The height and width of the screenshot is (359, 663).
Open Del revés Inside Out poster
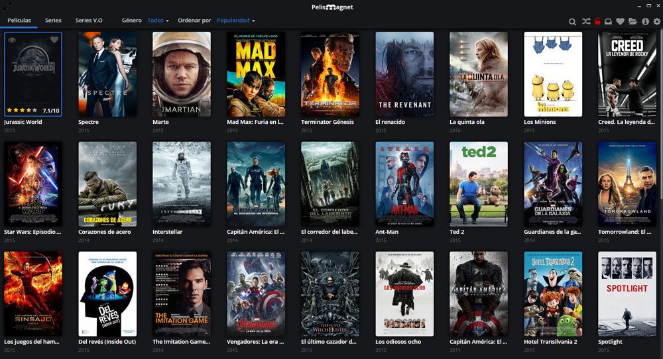pyautogui.click(x=107, y=294)
